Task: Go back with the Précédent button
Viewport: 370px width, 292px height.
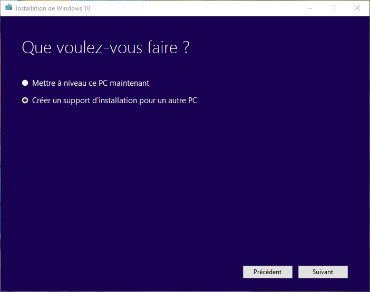Action: pos(268,272)
